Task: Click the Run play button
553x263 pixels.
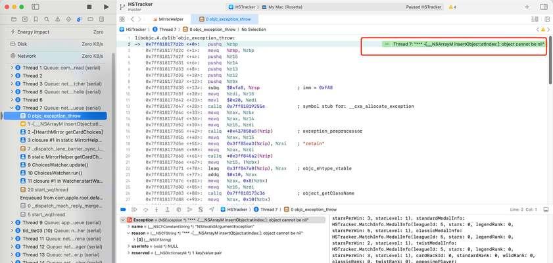Action: point(107,7)
